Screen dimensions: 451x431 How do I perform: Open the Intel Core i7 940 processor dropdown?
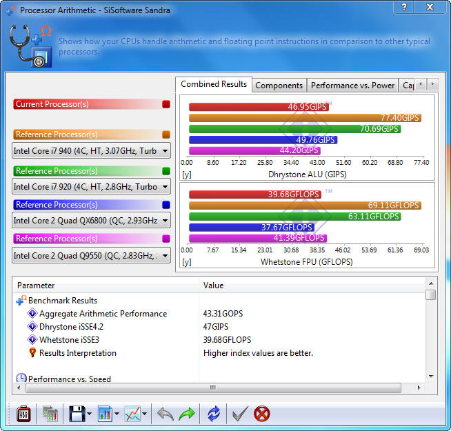[x=91, y=150]
